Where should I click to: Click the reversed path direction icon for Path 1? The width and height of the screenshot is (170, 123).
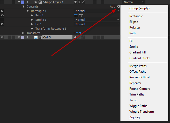pos(81,15)
